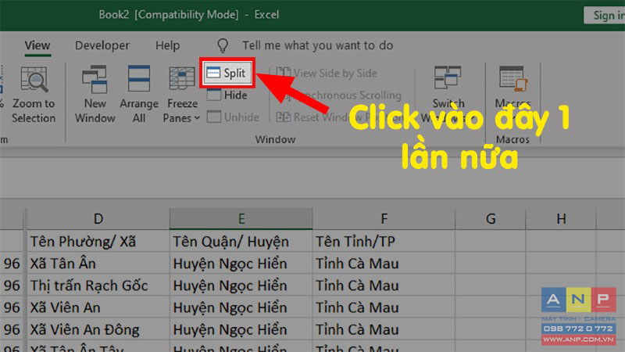This screenshot has width=625, height=352.
Task: Select column H header
Action: [x=561, y=219]
